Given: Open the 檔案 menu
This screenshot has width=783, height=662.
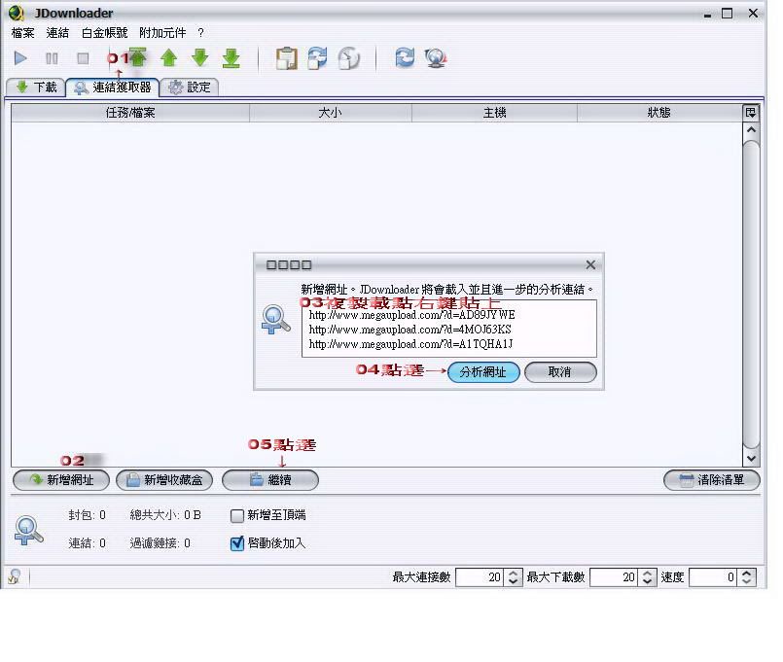Looking at the screenshot, I should (23, 33).
